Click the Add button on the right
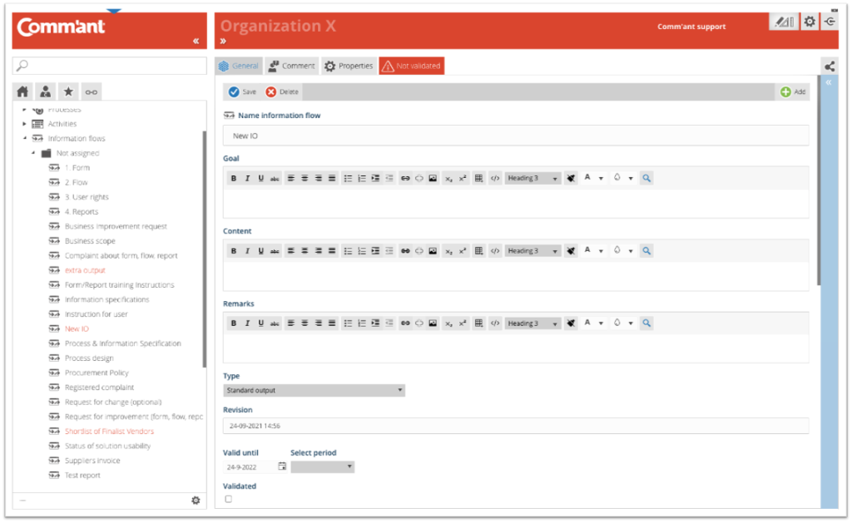This screenshot has width=852, height=523. pyautogui.click(x=792, y=91)
